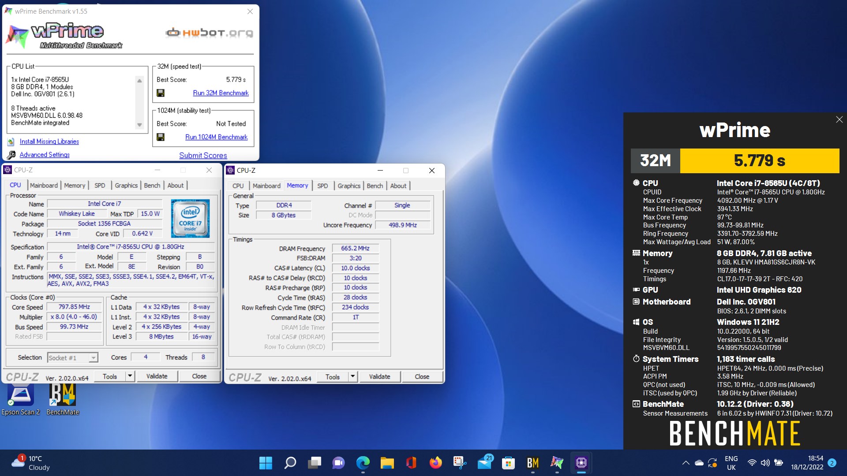Click CPU List scrollbar up arrow
Viewport: 847px width, 476px height.
[x=139, y=80]
